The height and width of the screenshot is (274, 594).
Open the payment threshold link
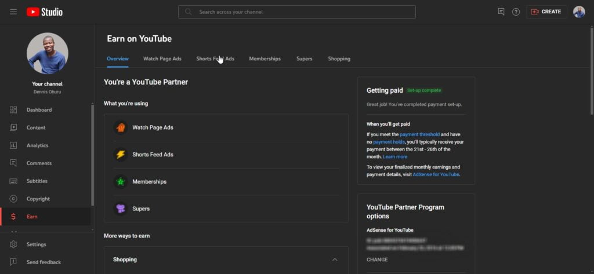[420, 134]
